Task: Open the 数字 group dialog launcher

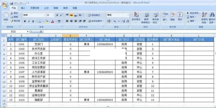Action: (x=129, y=27)
